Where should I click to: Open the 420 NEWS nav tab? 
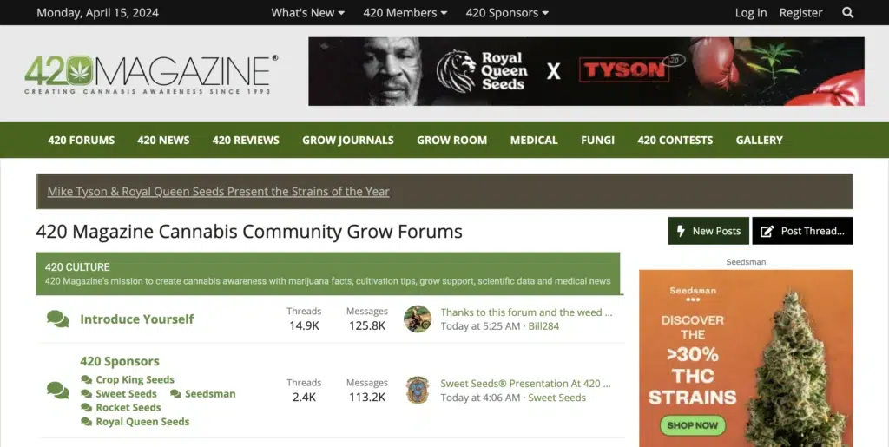click(x=163, y=140)
